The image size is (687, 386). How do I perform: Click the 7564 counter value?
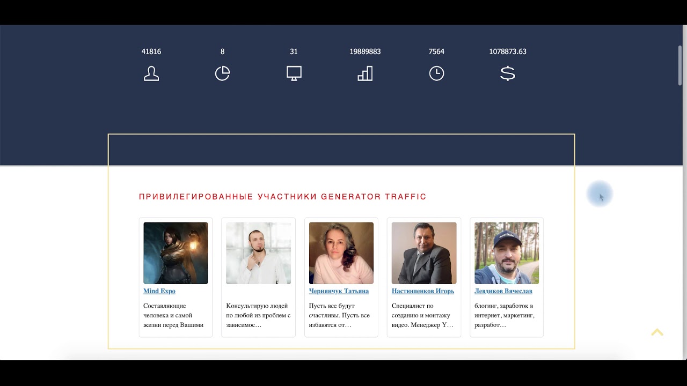click(x=436, y=51)
